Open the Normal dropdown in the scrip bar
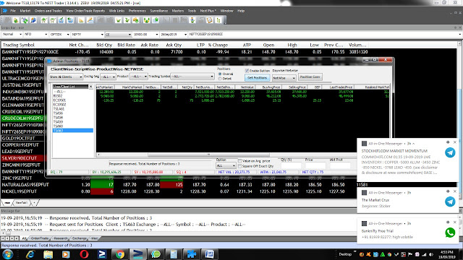 [x=12, y=35]
